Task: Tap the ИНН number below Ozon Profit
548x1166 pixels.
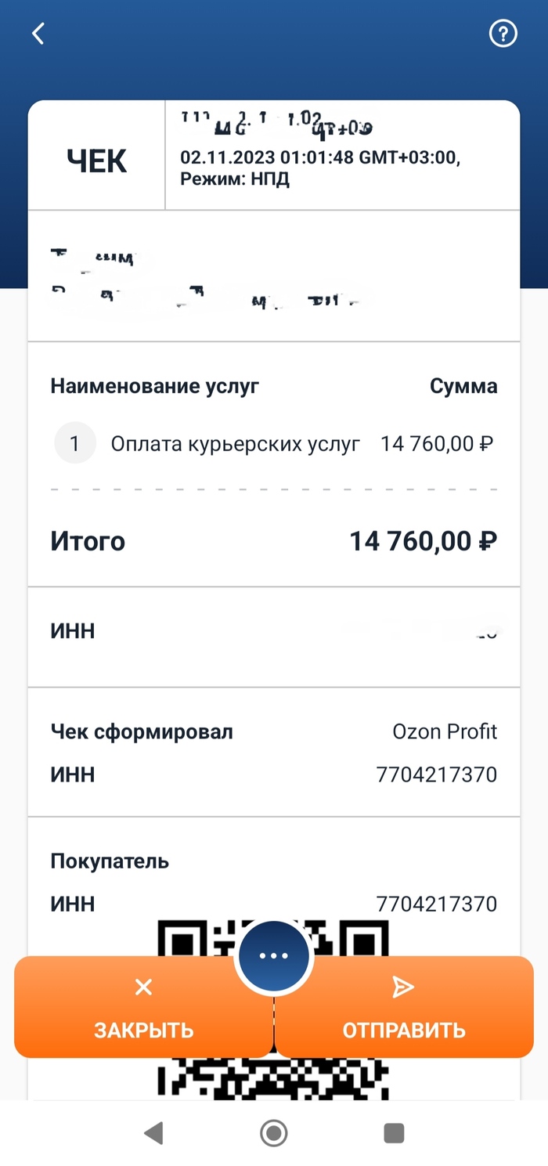Action: click(x=436, y=774)
